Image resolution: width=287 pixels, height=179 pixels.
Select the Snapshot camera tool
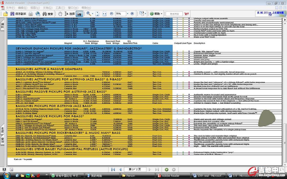coord(79,14)
